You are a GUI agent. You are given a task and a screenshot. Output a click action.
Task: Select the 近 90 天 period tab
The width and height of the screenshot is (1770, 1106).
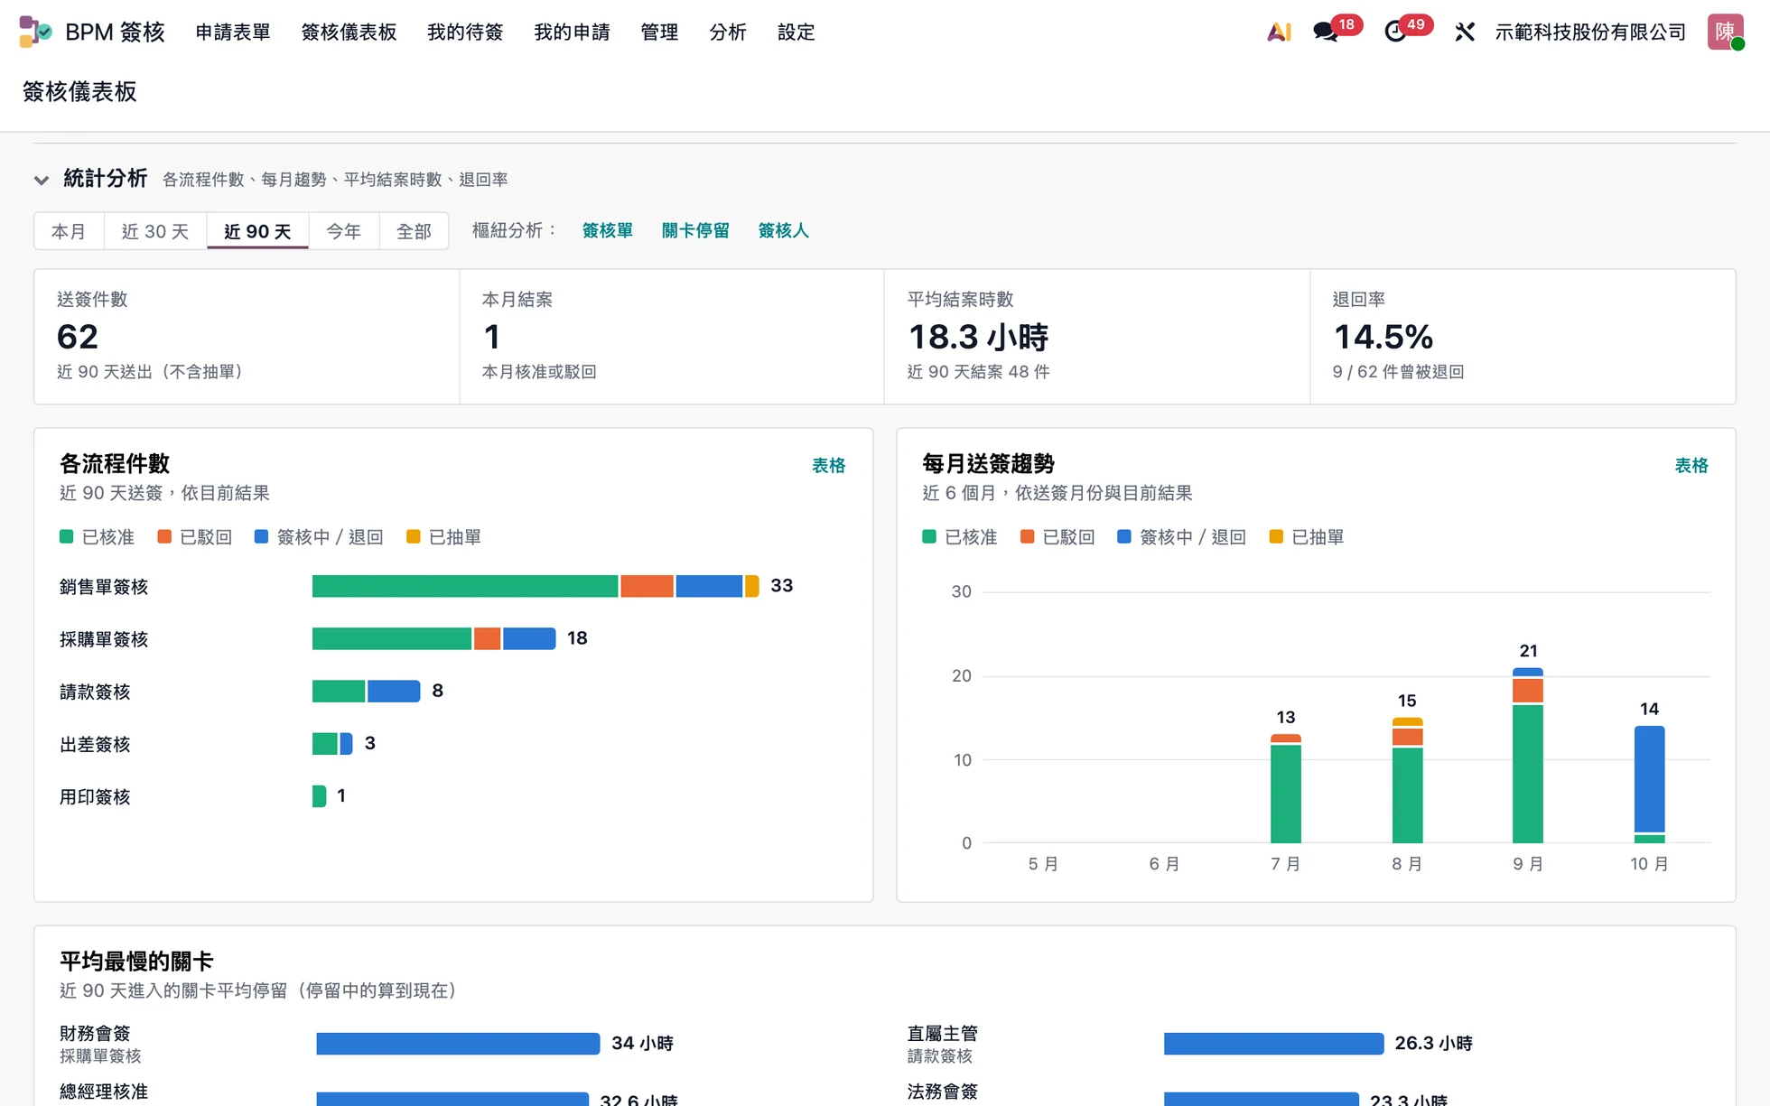click(x=258, y=231)
